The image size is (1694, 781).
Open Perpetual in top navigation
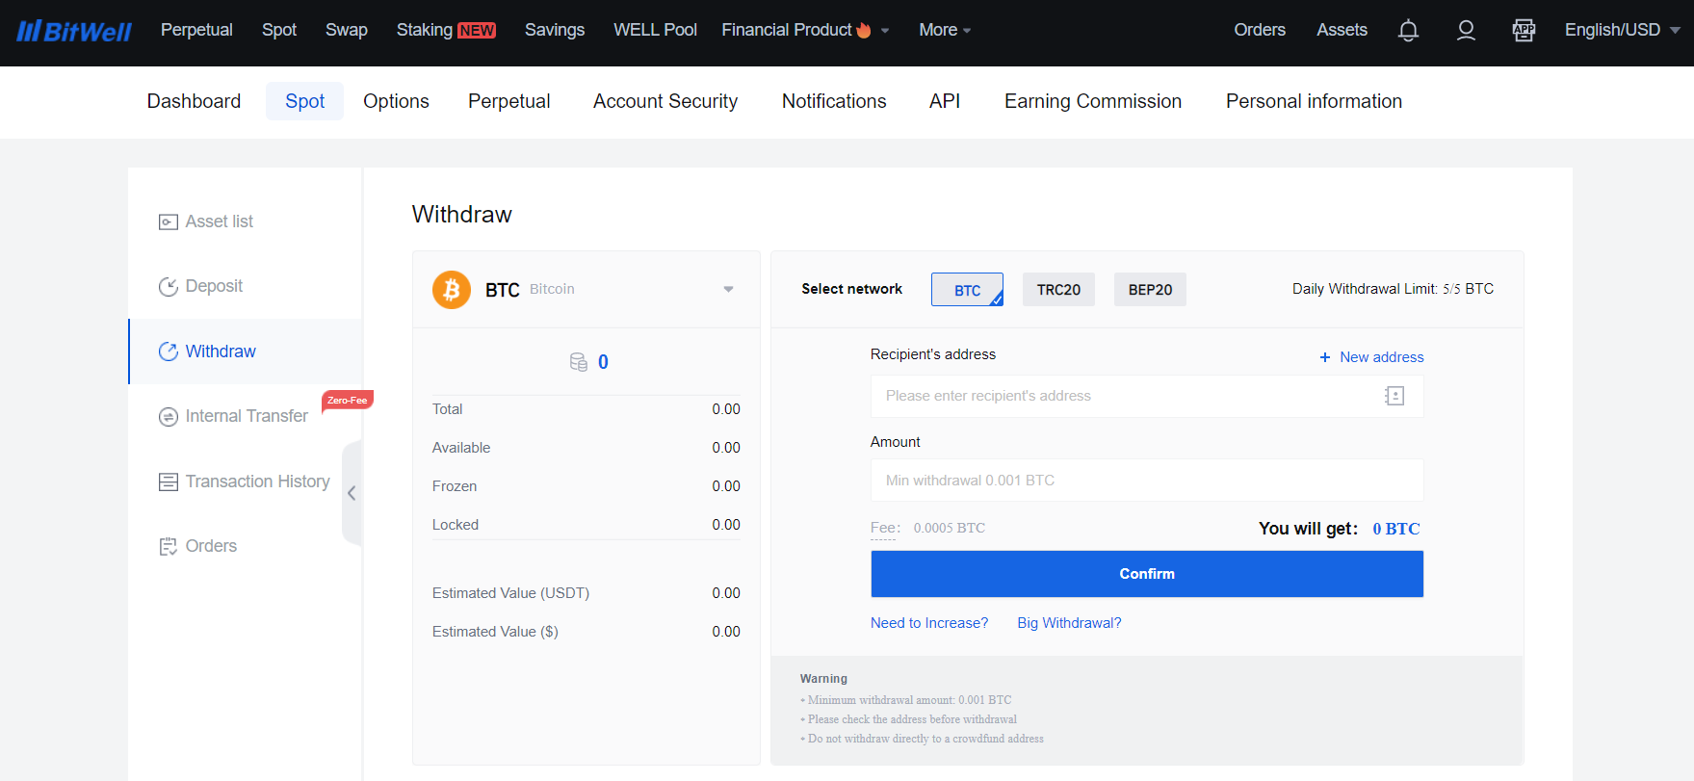pyautogui.click(x=196, y=30)
